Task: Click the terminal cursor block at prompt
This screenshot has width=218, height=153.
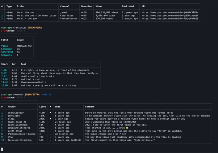Action: [x=2, y=149]
